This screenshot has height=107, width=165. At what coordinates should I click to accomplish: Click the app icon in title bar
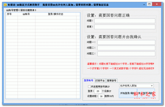5,5
